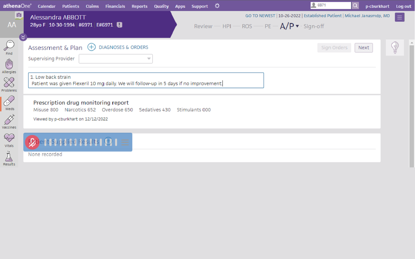Go to the HPI stage tab
This screenshot has height=259, width=415.
[227, 26]
